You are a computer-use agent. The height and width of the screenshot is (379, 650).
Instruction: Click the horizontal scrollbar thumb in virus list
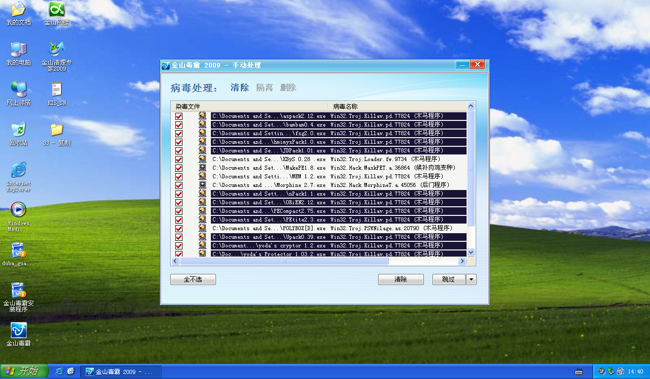284,261
